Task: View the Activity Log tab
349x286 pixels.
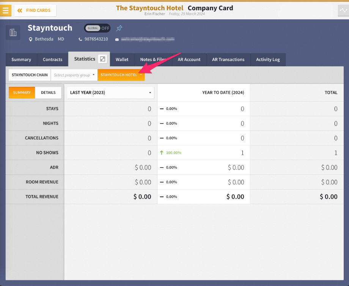Action: click(x=268, y=60)
